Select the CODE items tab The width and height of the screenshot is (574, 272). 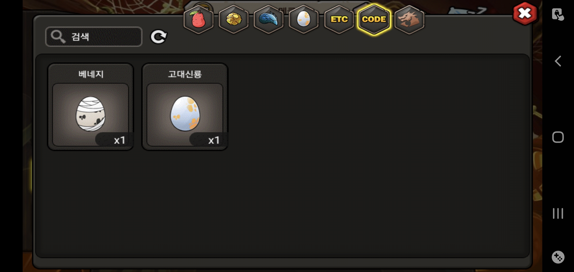[x=374, y=19]
